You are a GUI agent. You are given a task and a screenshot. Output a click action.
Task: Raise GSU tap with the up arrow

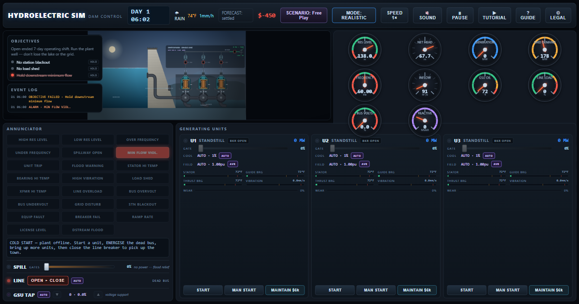point(98,294)
